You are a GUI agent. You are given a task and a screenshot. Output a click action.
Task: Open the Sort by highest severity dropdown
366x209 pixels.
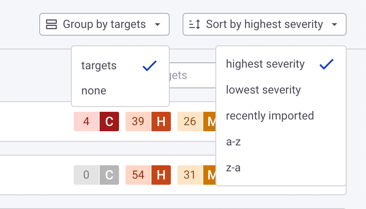pos(264,24)
